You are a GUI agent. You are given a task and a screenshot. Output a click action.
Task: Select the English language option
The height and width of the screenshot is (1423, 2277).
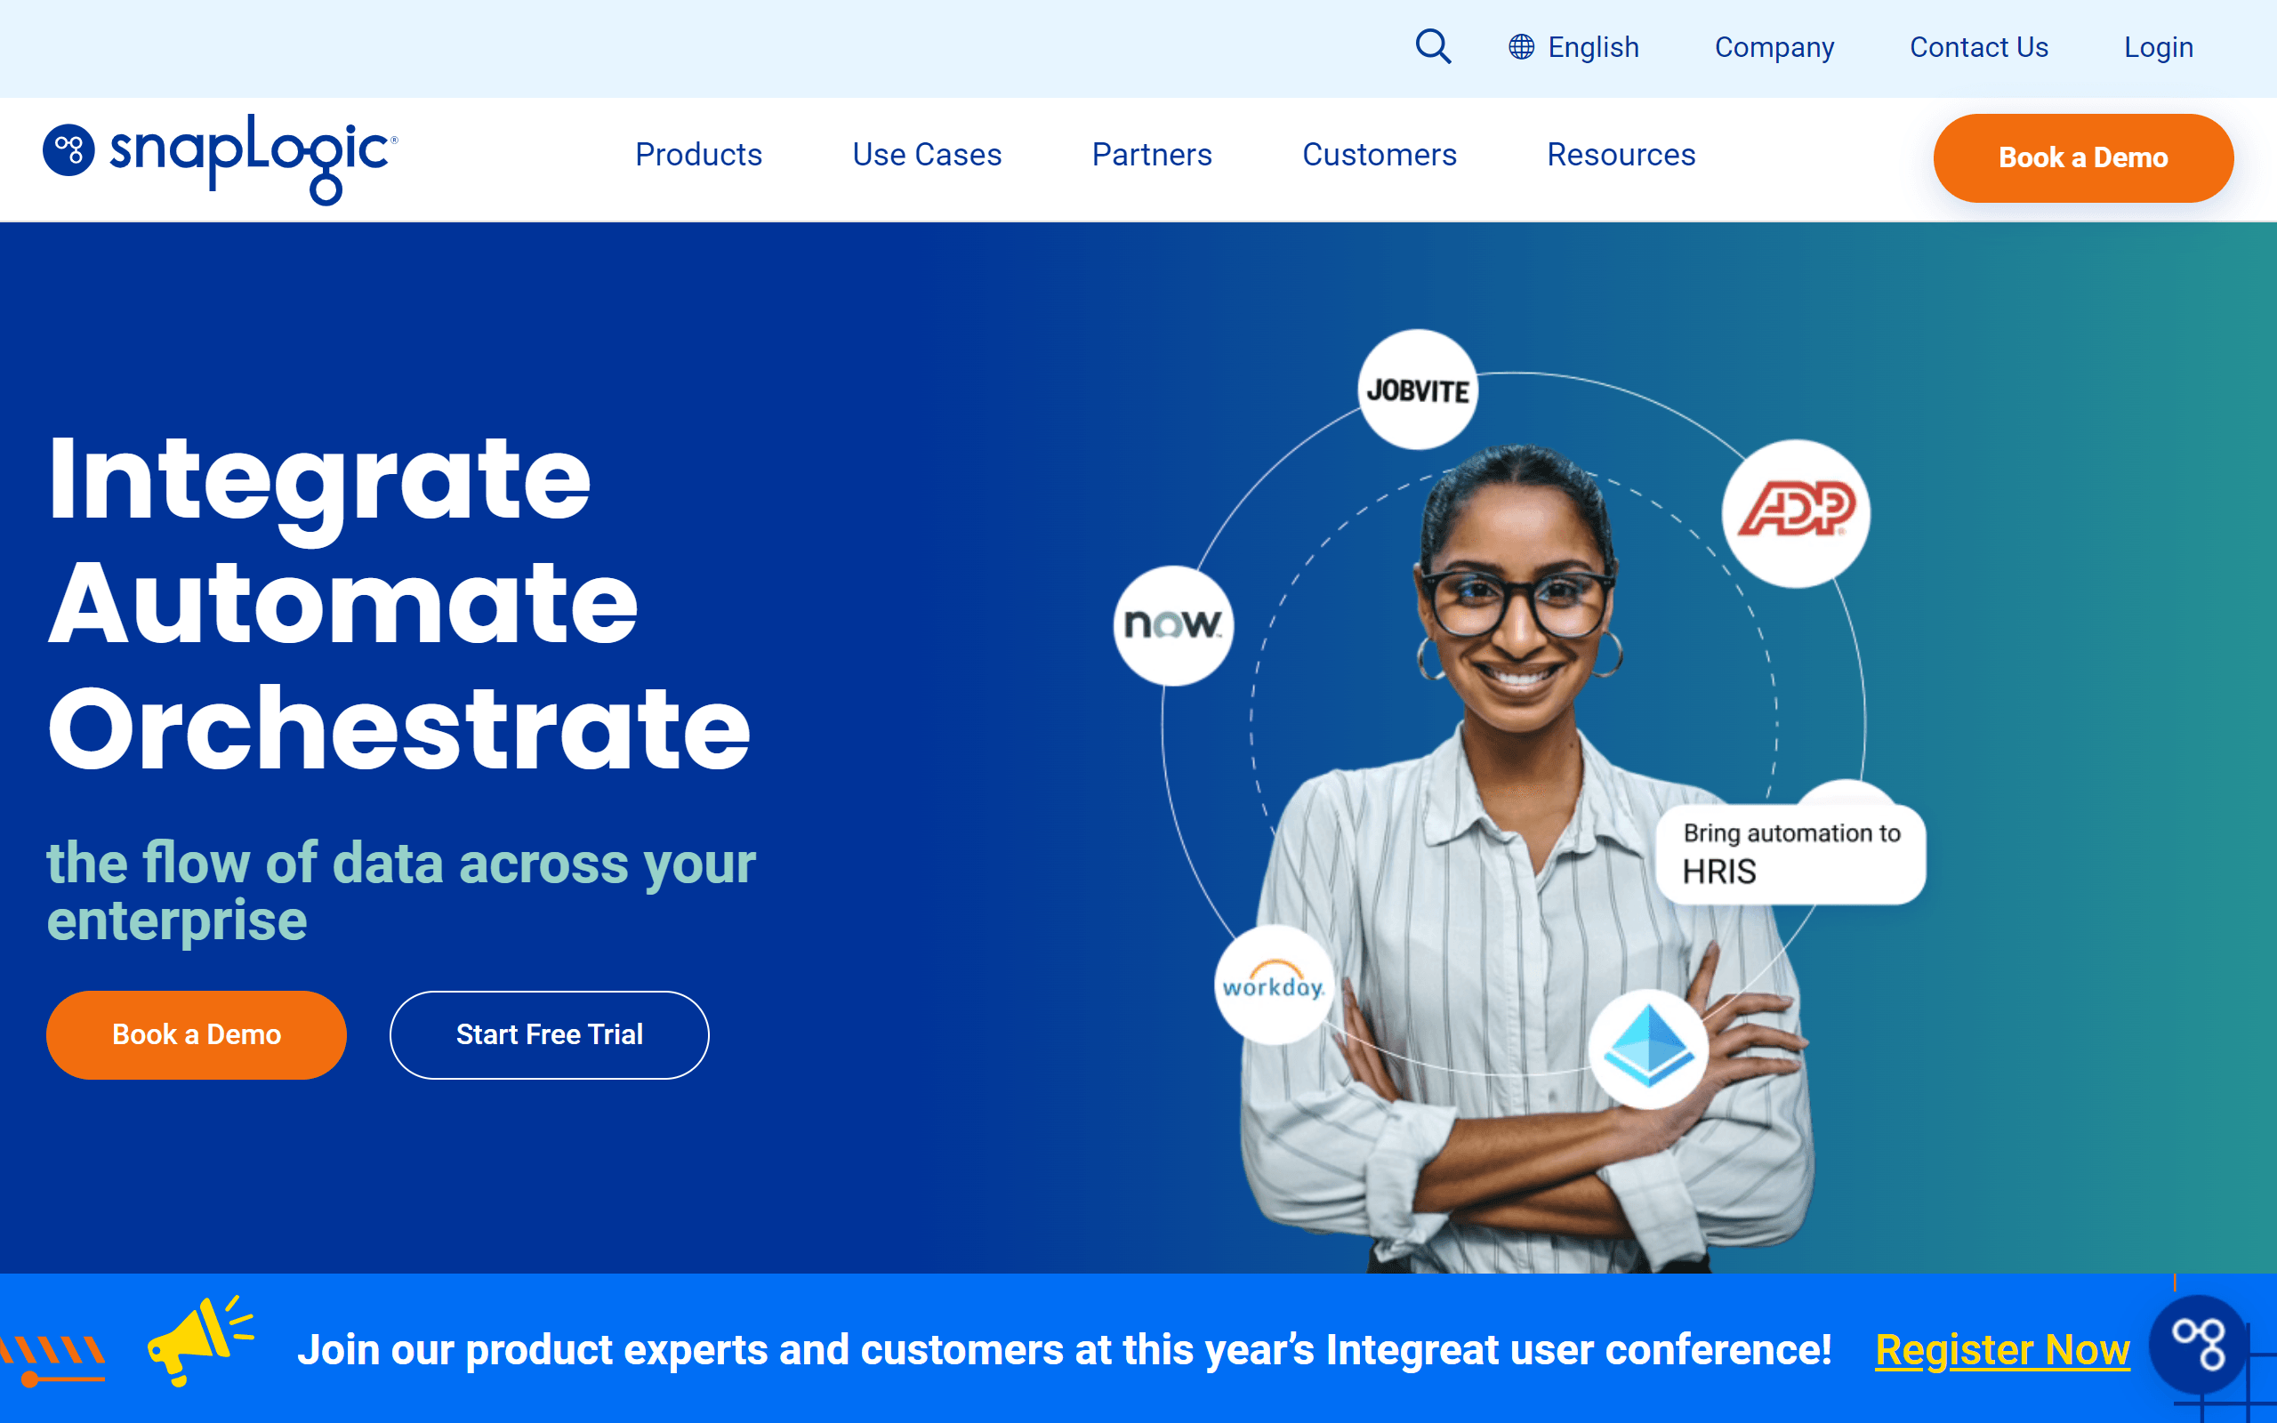click(1593, 47)
